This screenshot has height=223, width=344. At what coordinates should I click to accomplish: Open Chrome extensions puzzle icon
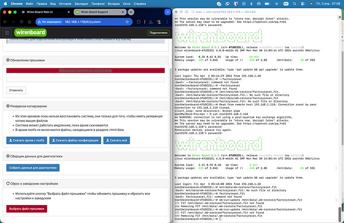click(139, 22)
